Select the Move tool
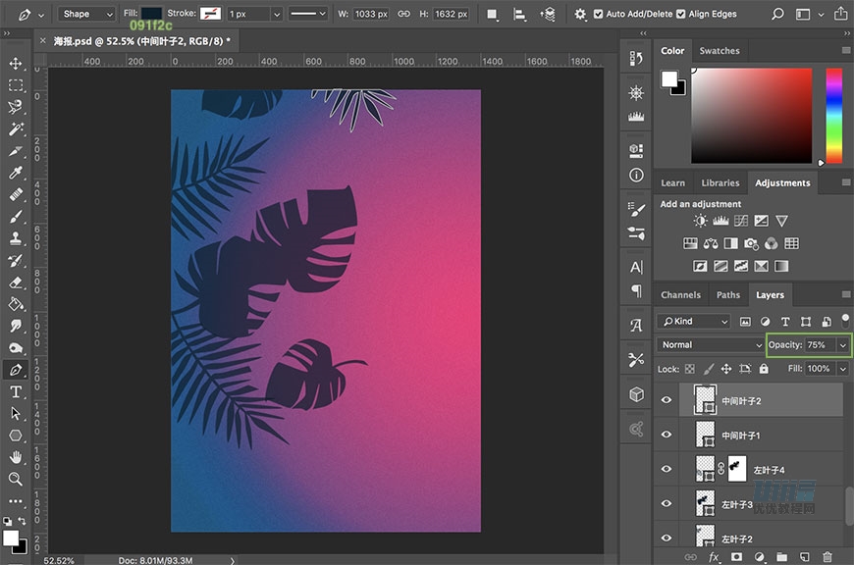The width and height of the screenshot is (854, 565). click(x=16, y=64)
